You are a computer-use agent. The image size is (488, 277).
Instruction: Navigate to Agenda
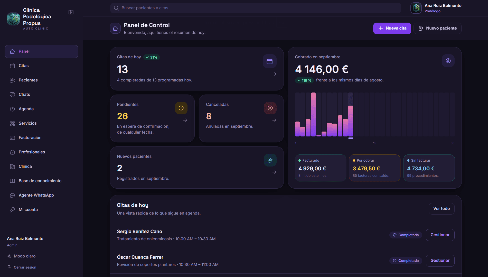[x=41, y=109]
